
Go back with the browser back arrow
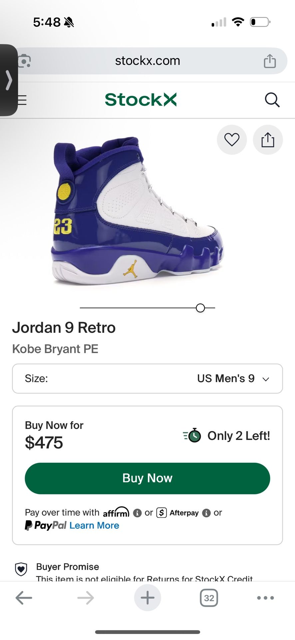(24, 598)
